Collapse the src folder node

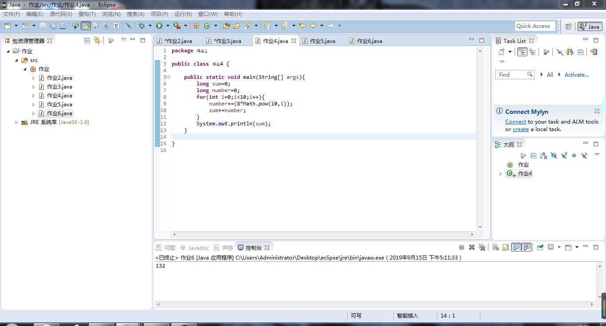coord(16,60)
